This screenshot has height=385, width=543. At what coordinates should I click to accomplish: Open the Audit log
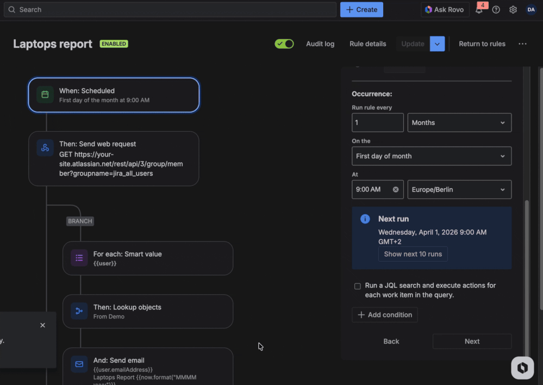coord(320,44)
